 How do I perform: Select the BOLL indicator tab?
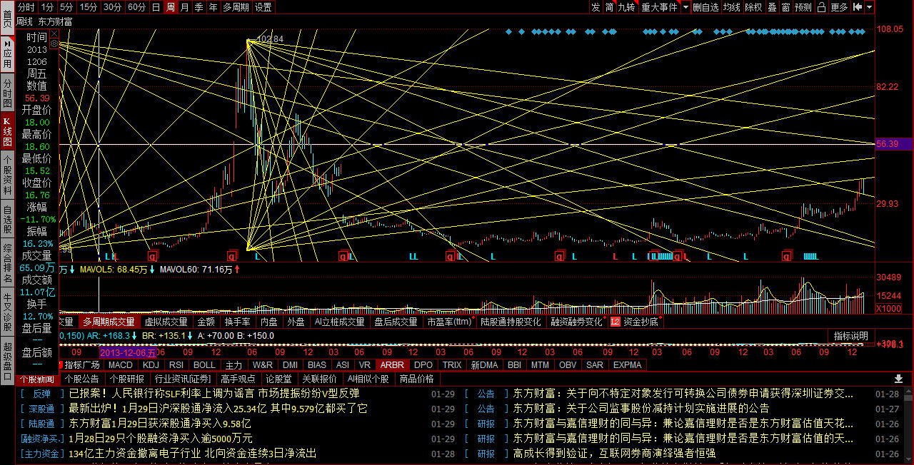[x=204, y=364]
